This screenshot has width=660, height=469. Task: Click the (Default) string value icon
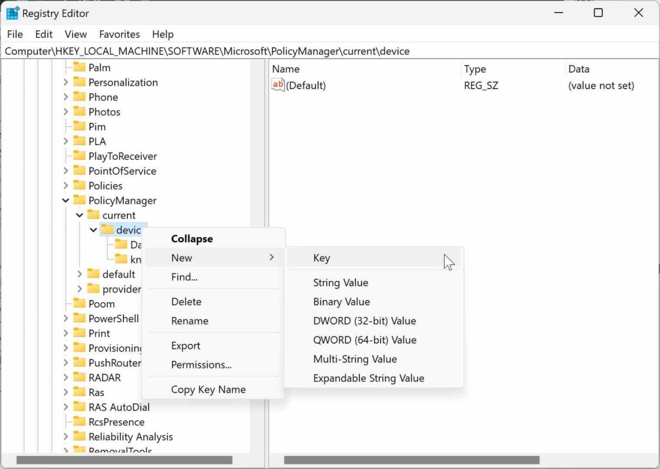click(278, 85)
